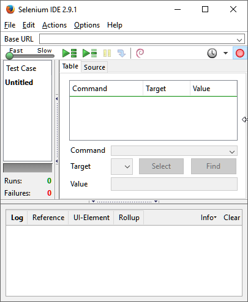Screen dimensions: 248x302
Task: Click the Find button
Action: click(x=214, y=166)
